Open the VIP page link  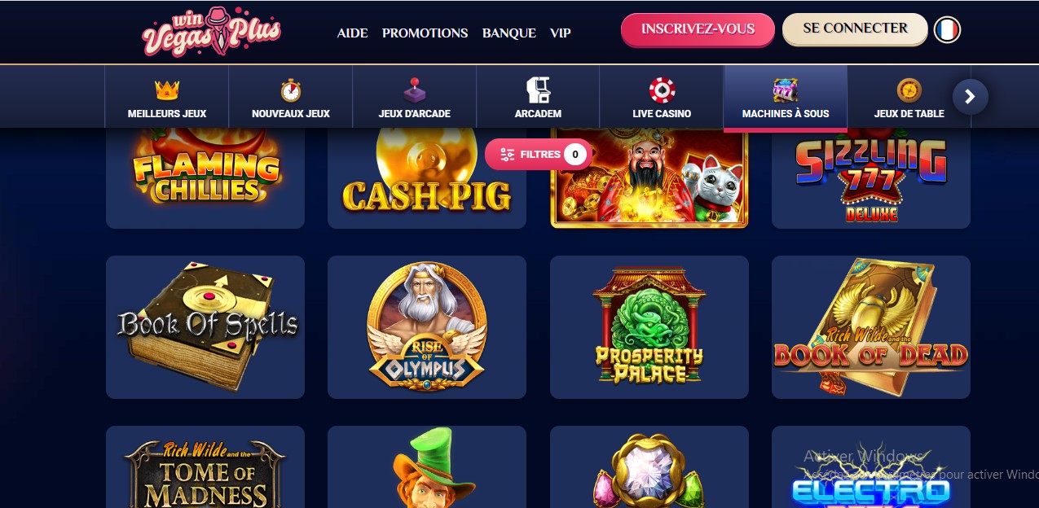(x=561, y=33)
